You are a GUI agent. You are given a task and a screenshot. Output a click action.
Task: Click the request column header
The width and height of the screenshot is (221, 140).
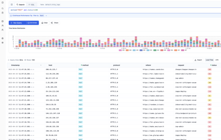pos(181,65)
